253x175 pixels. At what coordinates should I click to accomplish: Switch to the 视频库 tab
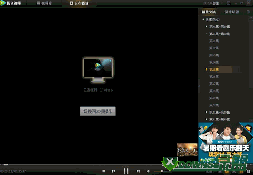44,3
